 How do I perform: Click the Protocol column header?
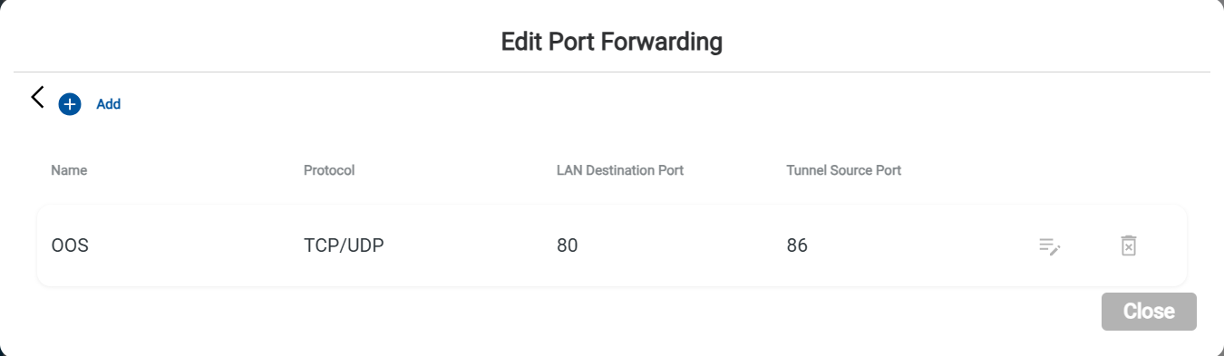(329, 170)
